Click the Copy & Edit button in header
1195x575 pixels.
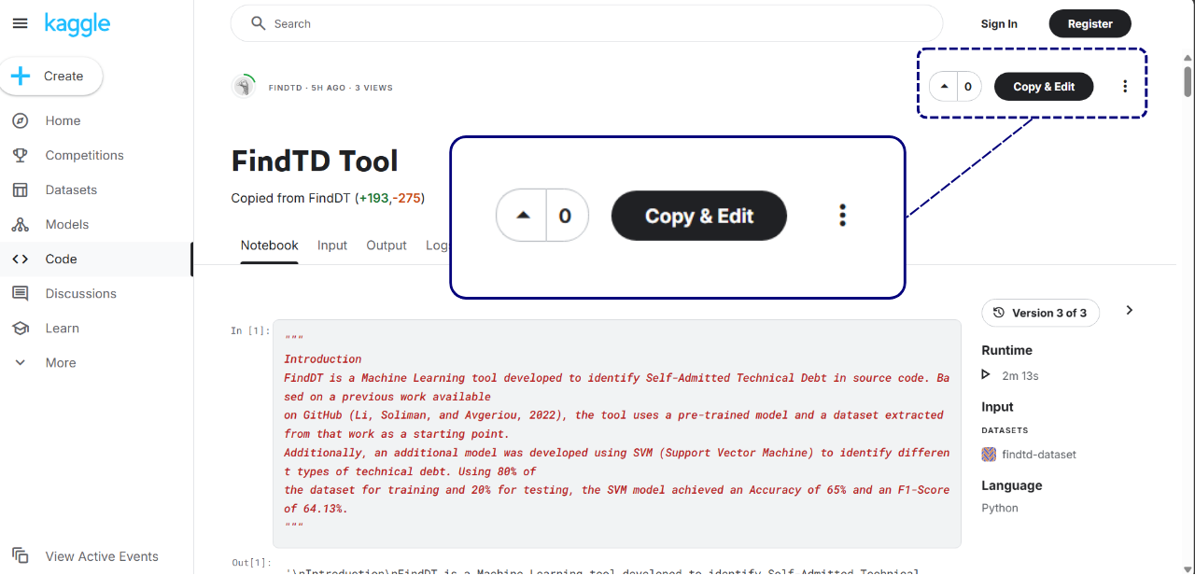click(1043, 87)
